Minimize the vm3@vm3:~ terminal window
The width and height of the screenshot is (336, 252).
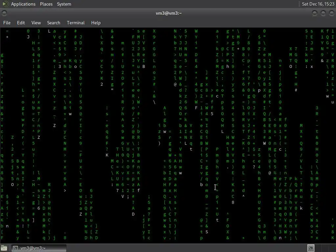click(315, 13)
